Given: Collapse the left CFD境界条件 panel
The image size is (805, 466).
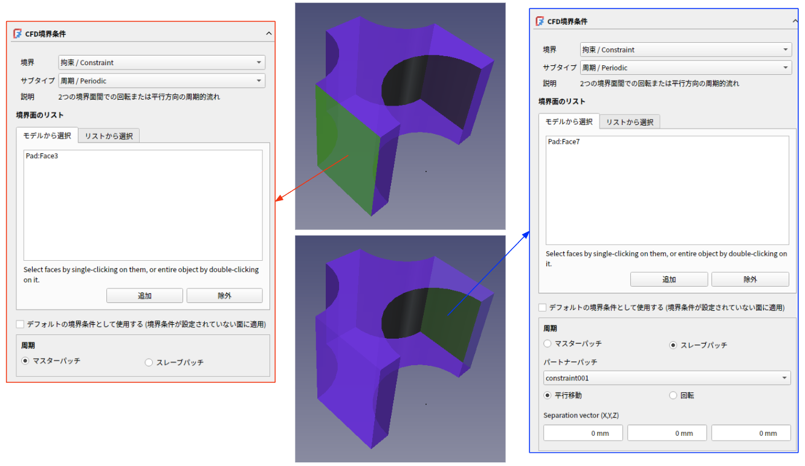Looking at the screenshot, I should point(269,34).
